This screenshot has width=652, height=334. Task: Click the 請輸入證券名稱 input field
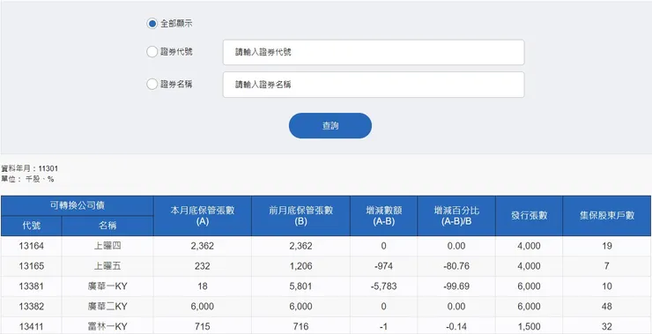[374, 85]
